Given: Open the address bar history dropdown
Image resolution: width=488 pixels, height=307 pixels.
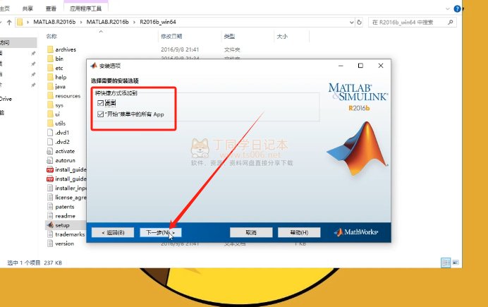Looking at the screenshot, I should click(351, 22).
